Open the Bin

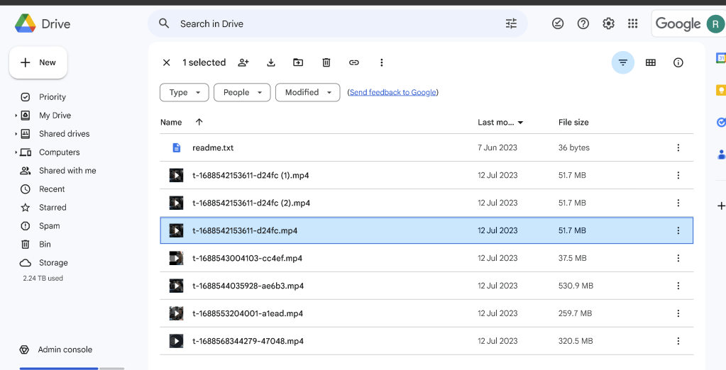[45, 245]
